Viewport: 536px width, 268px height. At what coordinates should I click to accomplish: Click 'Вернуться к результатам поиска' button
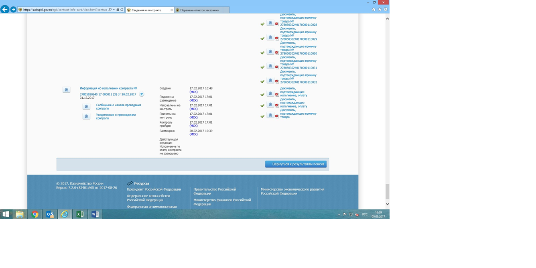(296, 164)
